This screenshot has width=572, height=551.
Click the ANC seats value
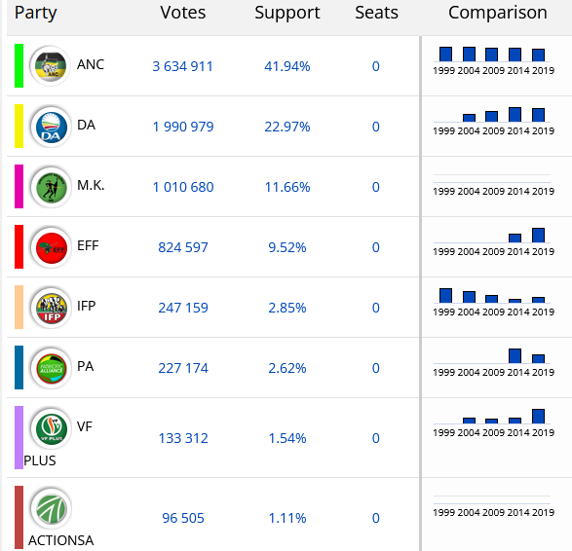pyautogui.click(x=376, y=66)
